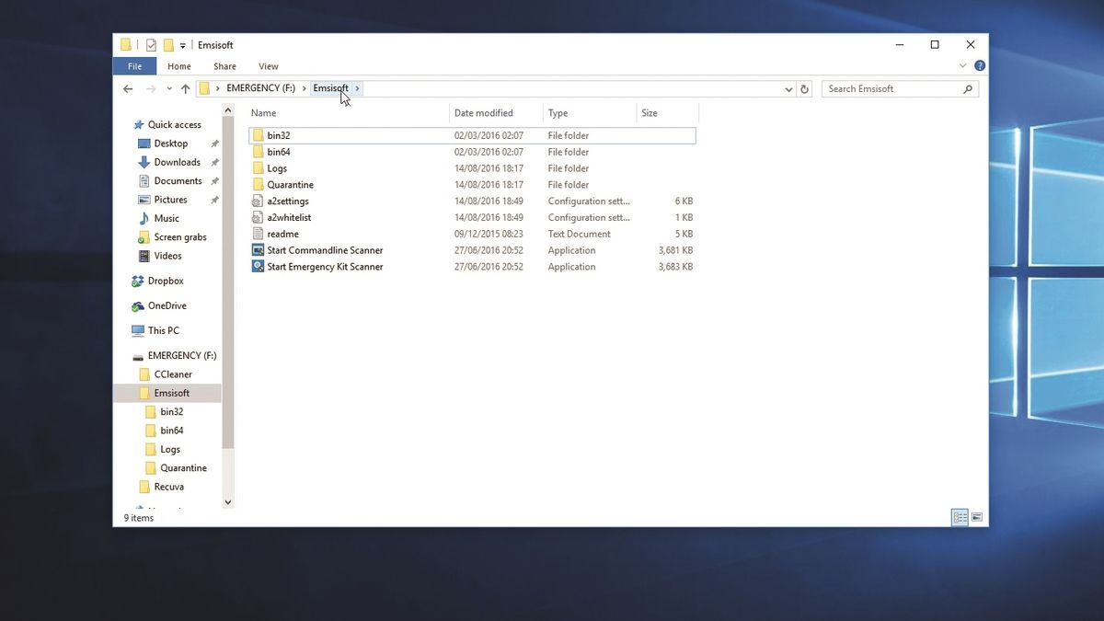
Task: Switch to details view using status bar toggle
Action: pos(959,517)
